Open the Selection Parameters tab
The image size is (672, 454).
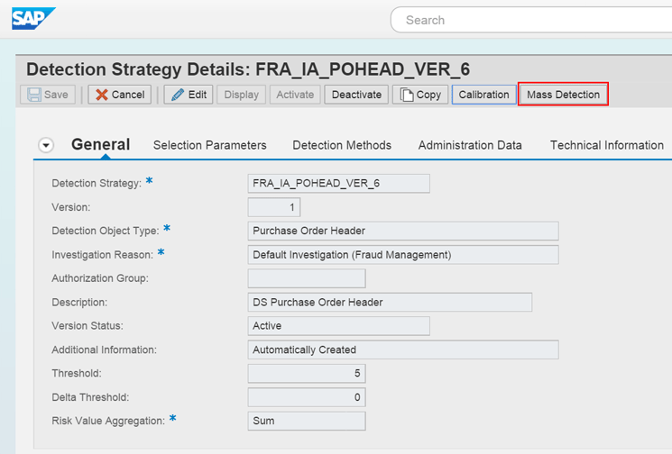point(210,146)
